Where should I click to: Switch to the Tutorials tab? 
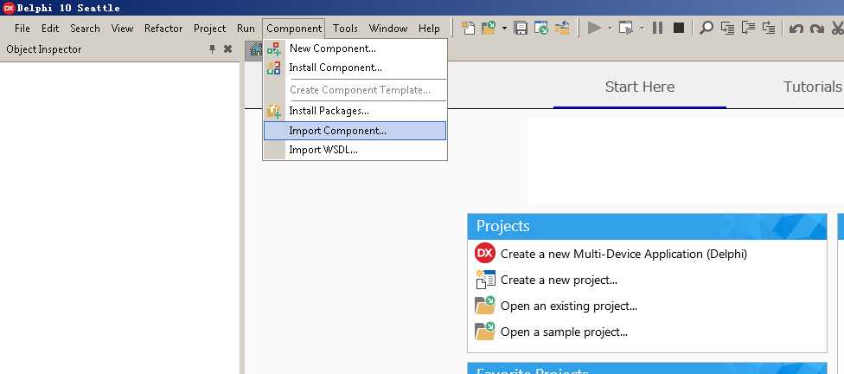point(812,87)
